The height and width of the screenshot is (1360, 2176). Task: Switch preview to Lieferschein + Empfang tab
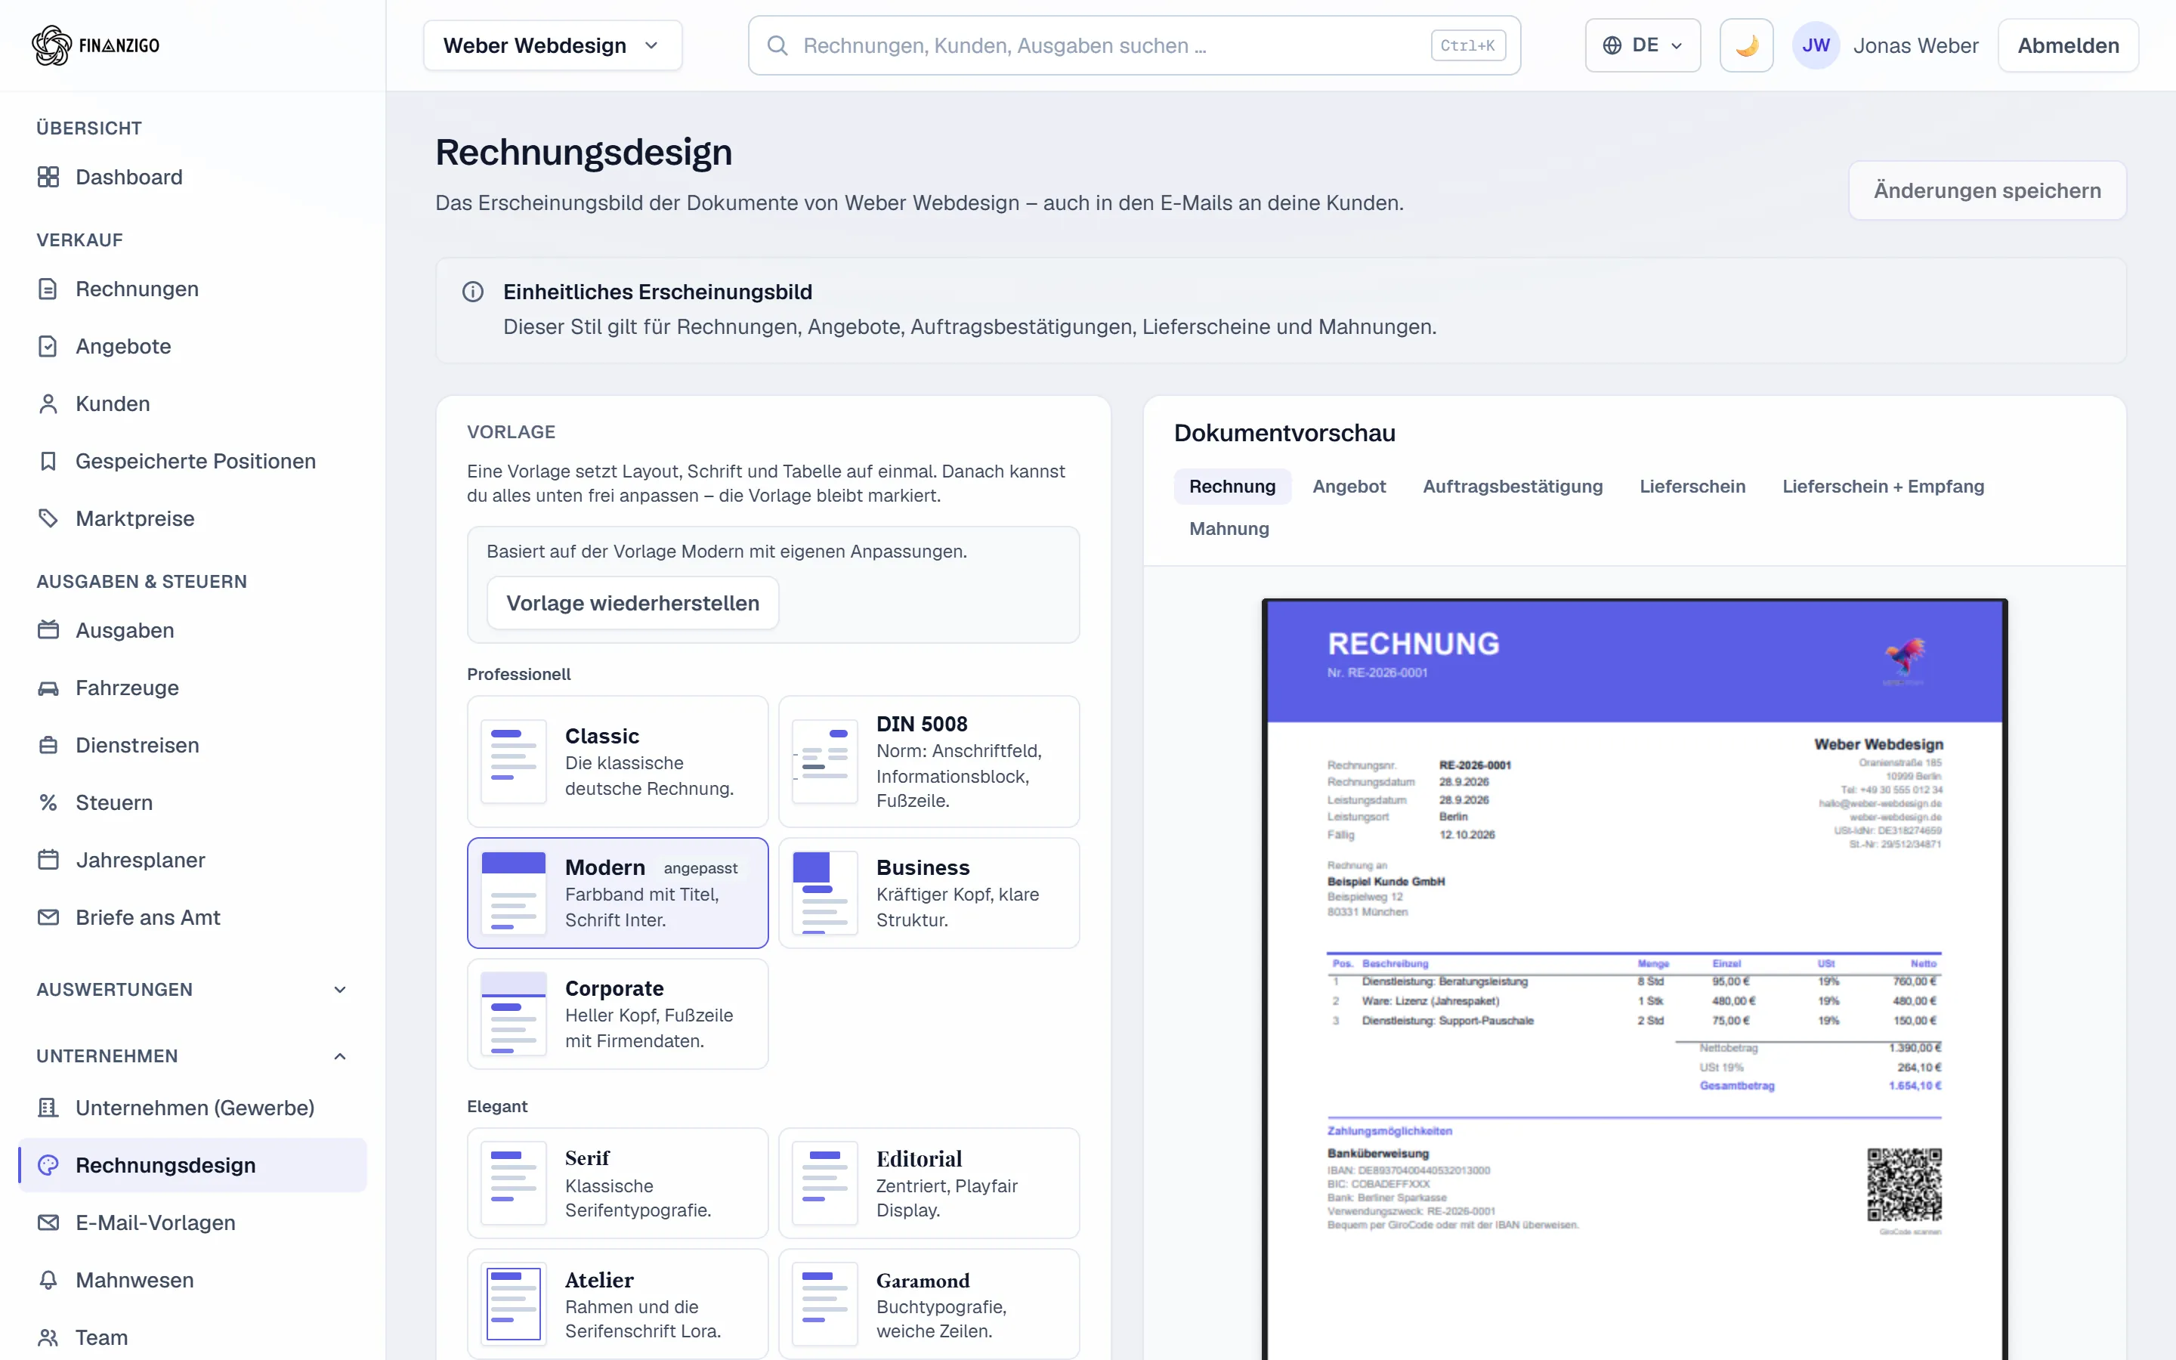[1883, 487]
